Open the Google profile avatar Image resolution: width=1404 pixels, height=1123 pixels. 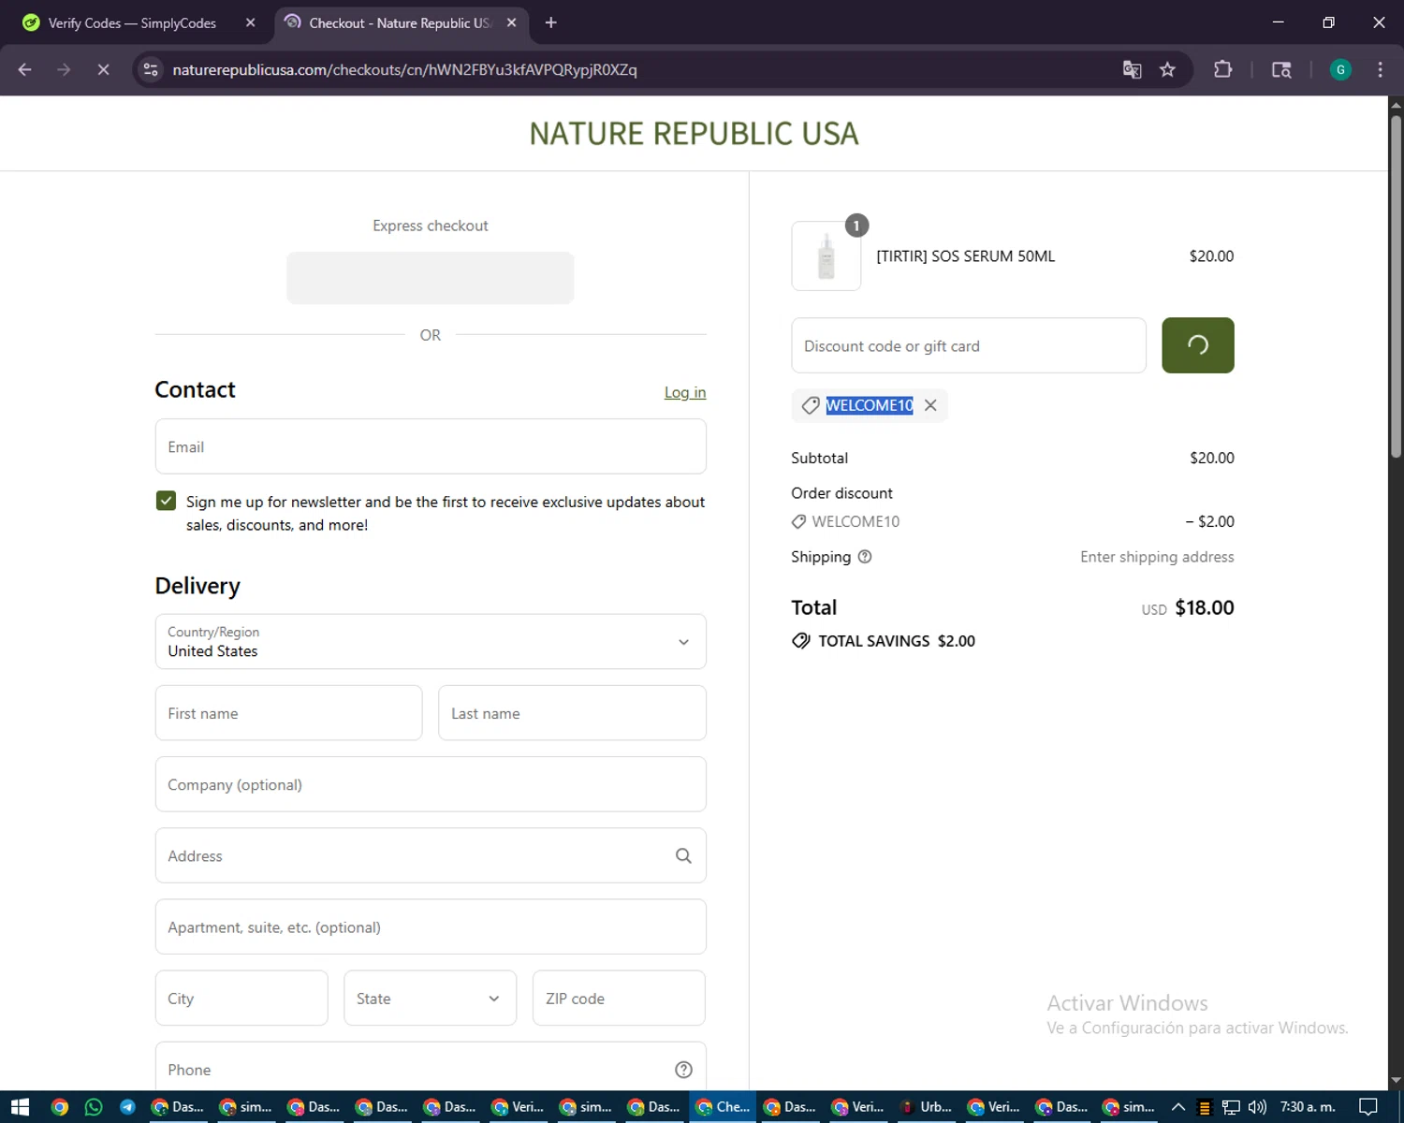[x=1340, y=69]
